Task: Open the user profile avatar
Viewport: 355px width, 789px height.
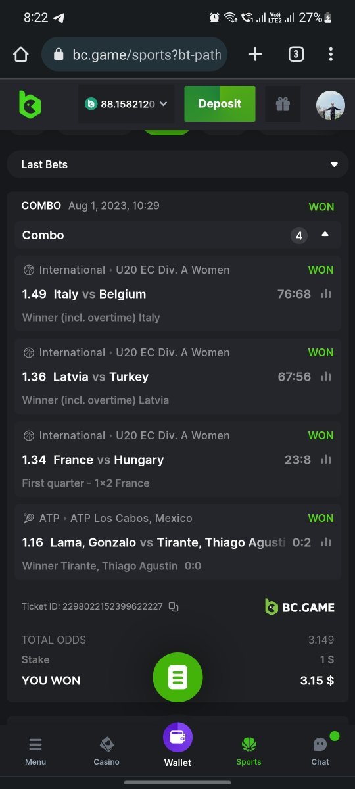Action: (330, 105)
